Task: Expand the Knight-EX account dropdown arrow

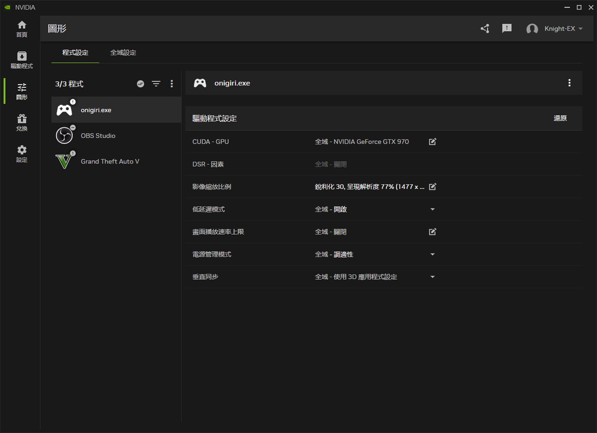Action: (x=580, y=29)
